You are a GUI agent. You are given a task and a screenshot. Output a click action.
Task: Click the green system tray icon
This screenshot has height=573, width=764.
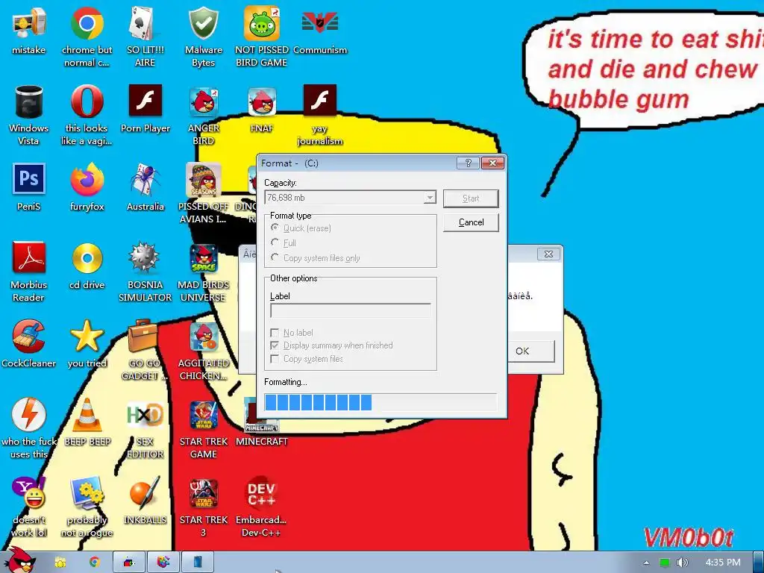click(x=665, y=563)
